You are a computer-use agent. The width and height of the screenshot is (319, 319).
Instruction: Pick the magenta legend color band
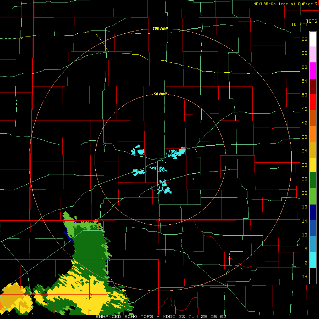pos(313,71)
